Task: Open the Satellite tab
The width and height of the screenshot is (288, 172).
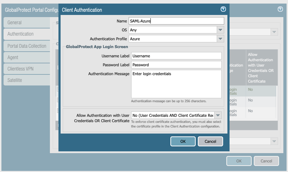Action: (27, 80)
